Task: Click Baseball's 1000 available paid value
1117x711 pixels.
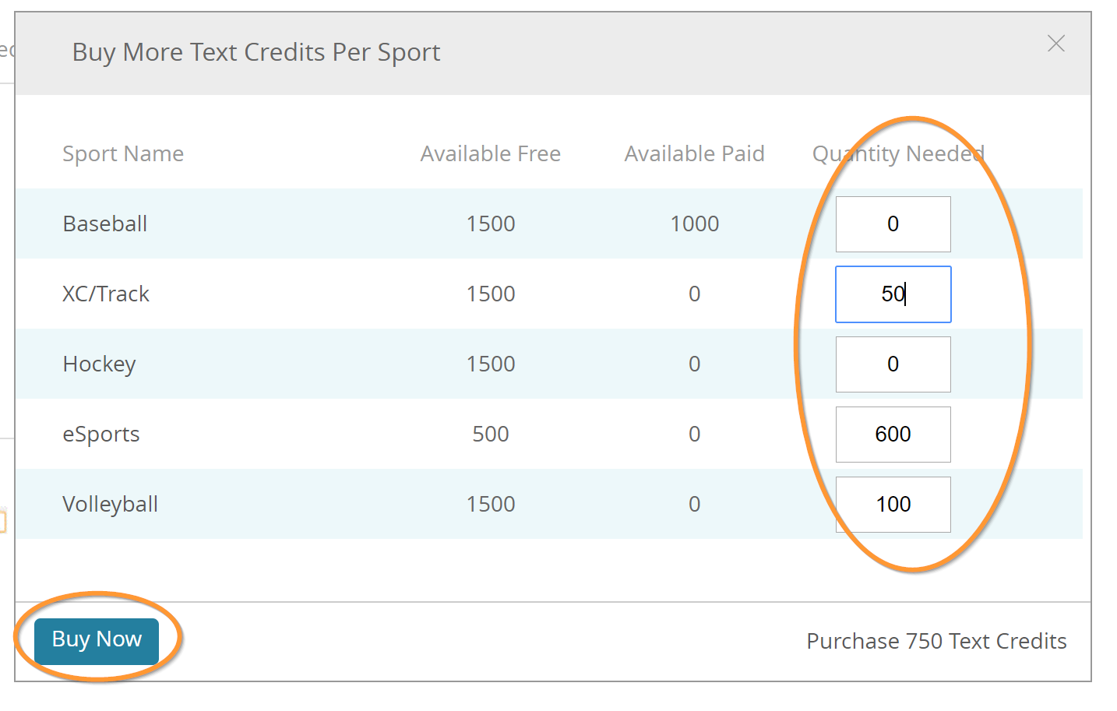Action: pos(695,224)
